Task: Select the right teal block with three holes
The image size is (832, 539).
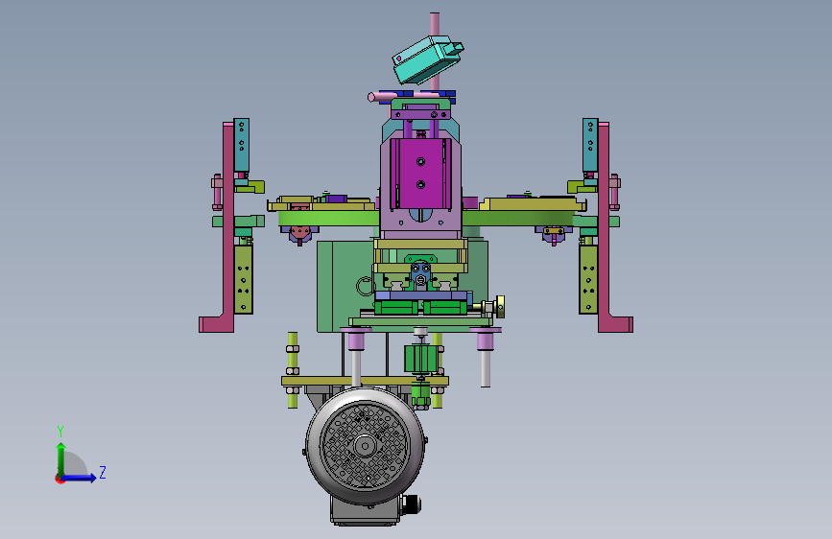Action: tap(590, 145)
